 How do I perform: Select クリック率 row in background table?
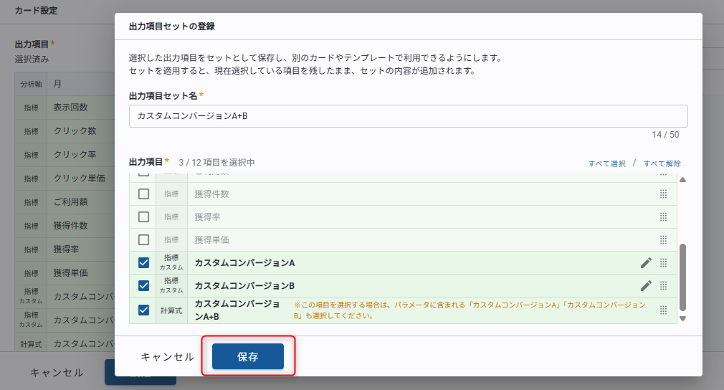65,155
